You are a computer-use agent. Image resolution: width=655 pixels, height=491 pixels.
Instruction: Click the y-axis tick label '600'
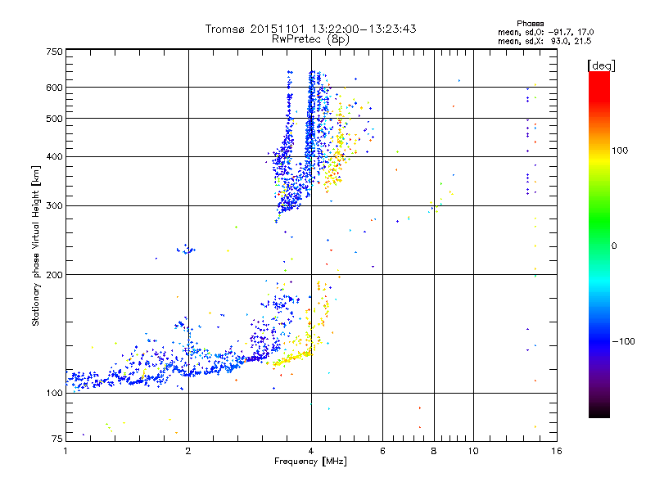point(54,88)
